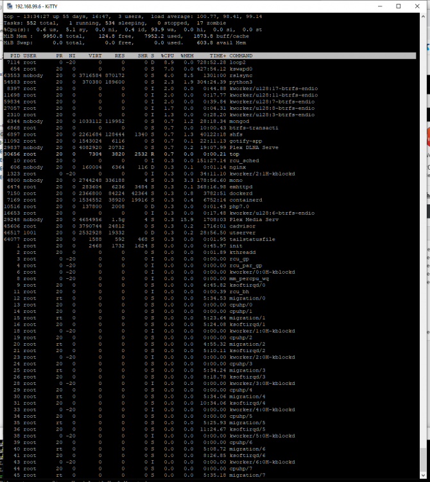The image size is (430, 482).
Task: Click the python3 process row
Action: click(x=210, y=82)
